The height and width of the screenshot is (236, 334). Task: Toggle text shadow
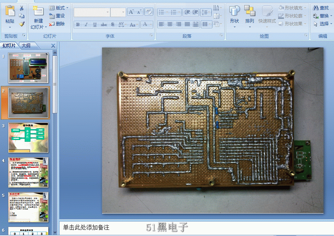[x=113, y=25]
